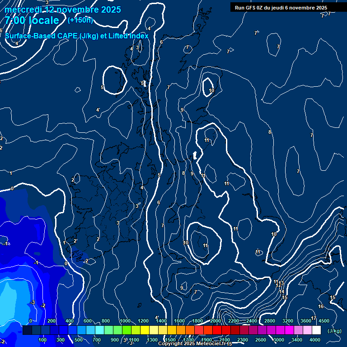Click the '4500' value on the legend scale

pyautogui.click(x=324, y=321)
